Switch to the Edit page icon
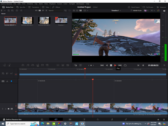 coord(70,120)
